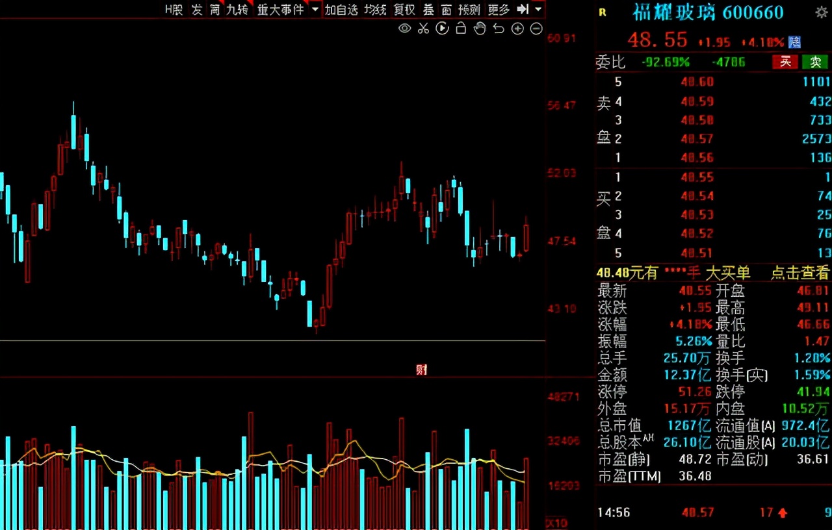Click the 委比 value -92.69%

coord(666,62)
